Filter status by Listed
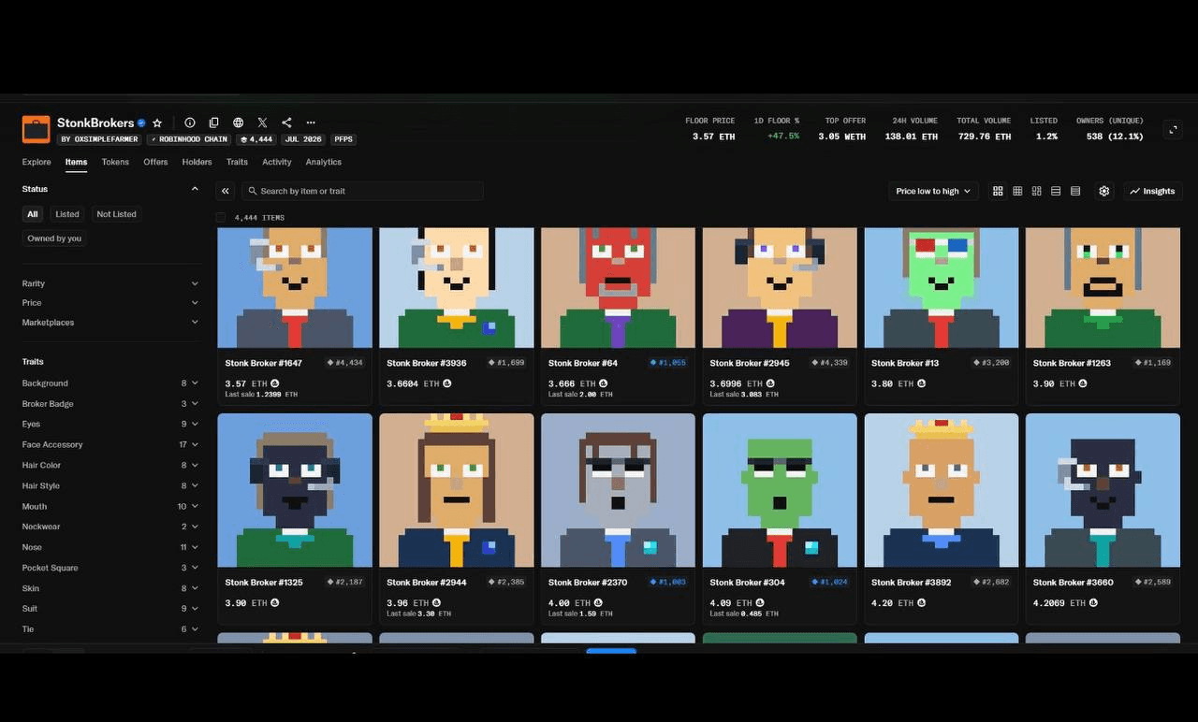The width and height of the screenshot is (1198, 722). (x=67, y=214)
